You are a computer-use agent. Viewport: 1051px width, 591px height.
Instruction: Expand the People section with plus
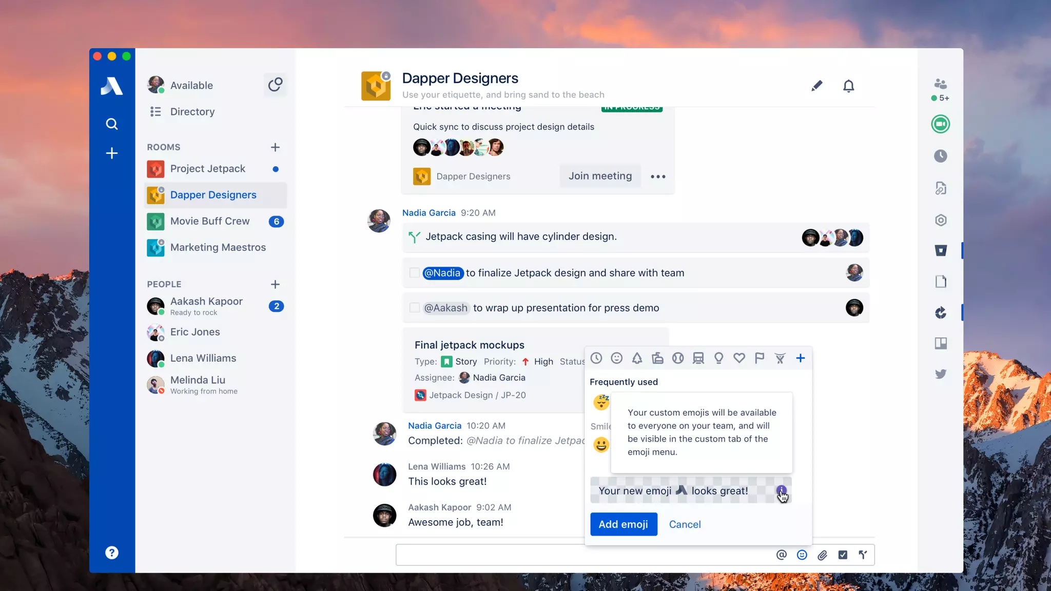tap(275, 284)
